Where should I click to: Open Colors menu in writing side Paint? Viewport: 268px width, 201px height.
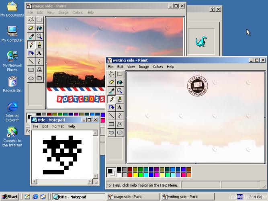(158, 67)
